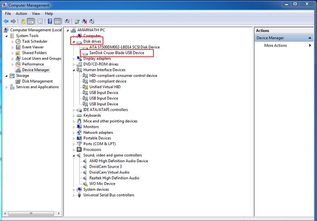This screenshot has height=221, width=317.
Task: Select Event Viewer under System Tools
Action: 33,47
